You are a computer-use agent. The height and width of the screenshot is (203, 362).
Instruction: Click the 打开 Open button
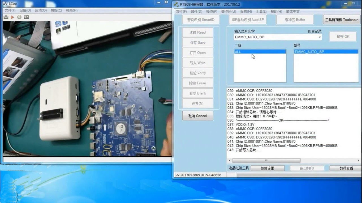[x=198, y=53]
